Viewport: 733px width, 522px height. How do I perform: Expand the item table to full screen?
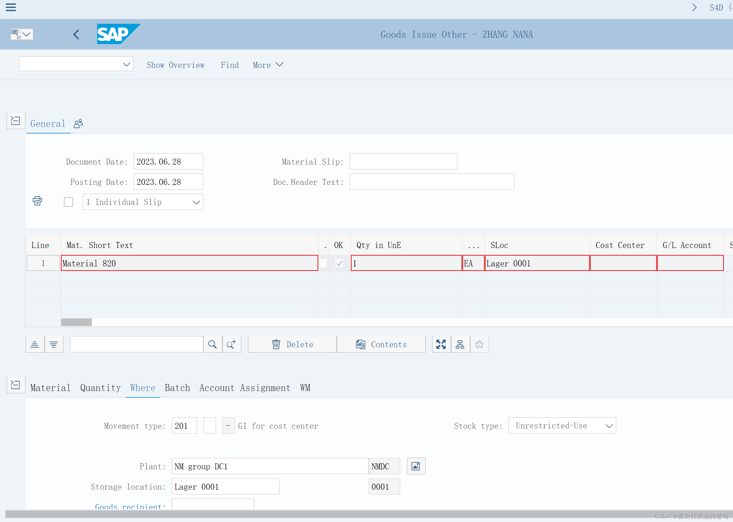[x=441, y=344]
